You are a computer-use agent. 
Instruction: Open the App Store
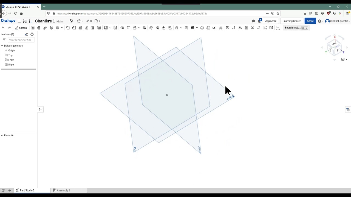click(x=271, y=21)
